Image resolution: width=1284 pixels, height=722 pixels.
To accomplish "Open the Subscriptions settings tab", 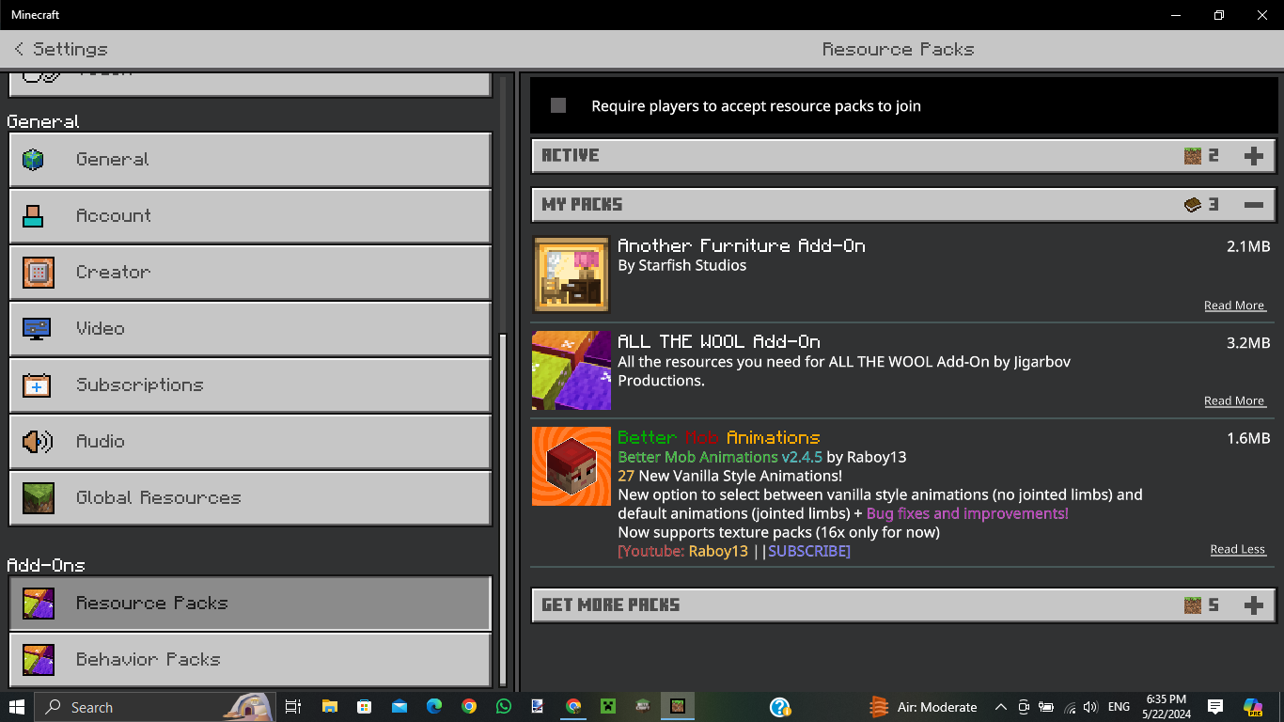I will pos(250,385).
